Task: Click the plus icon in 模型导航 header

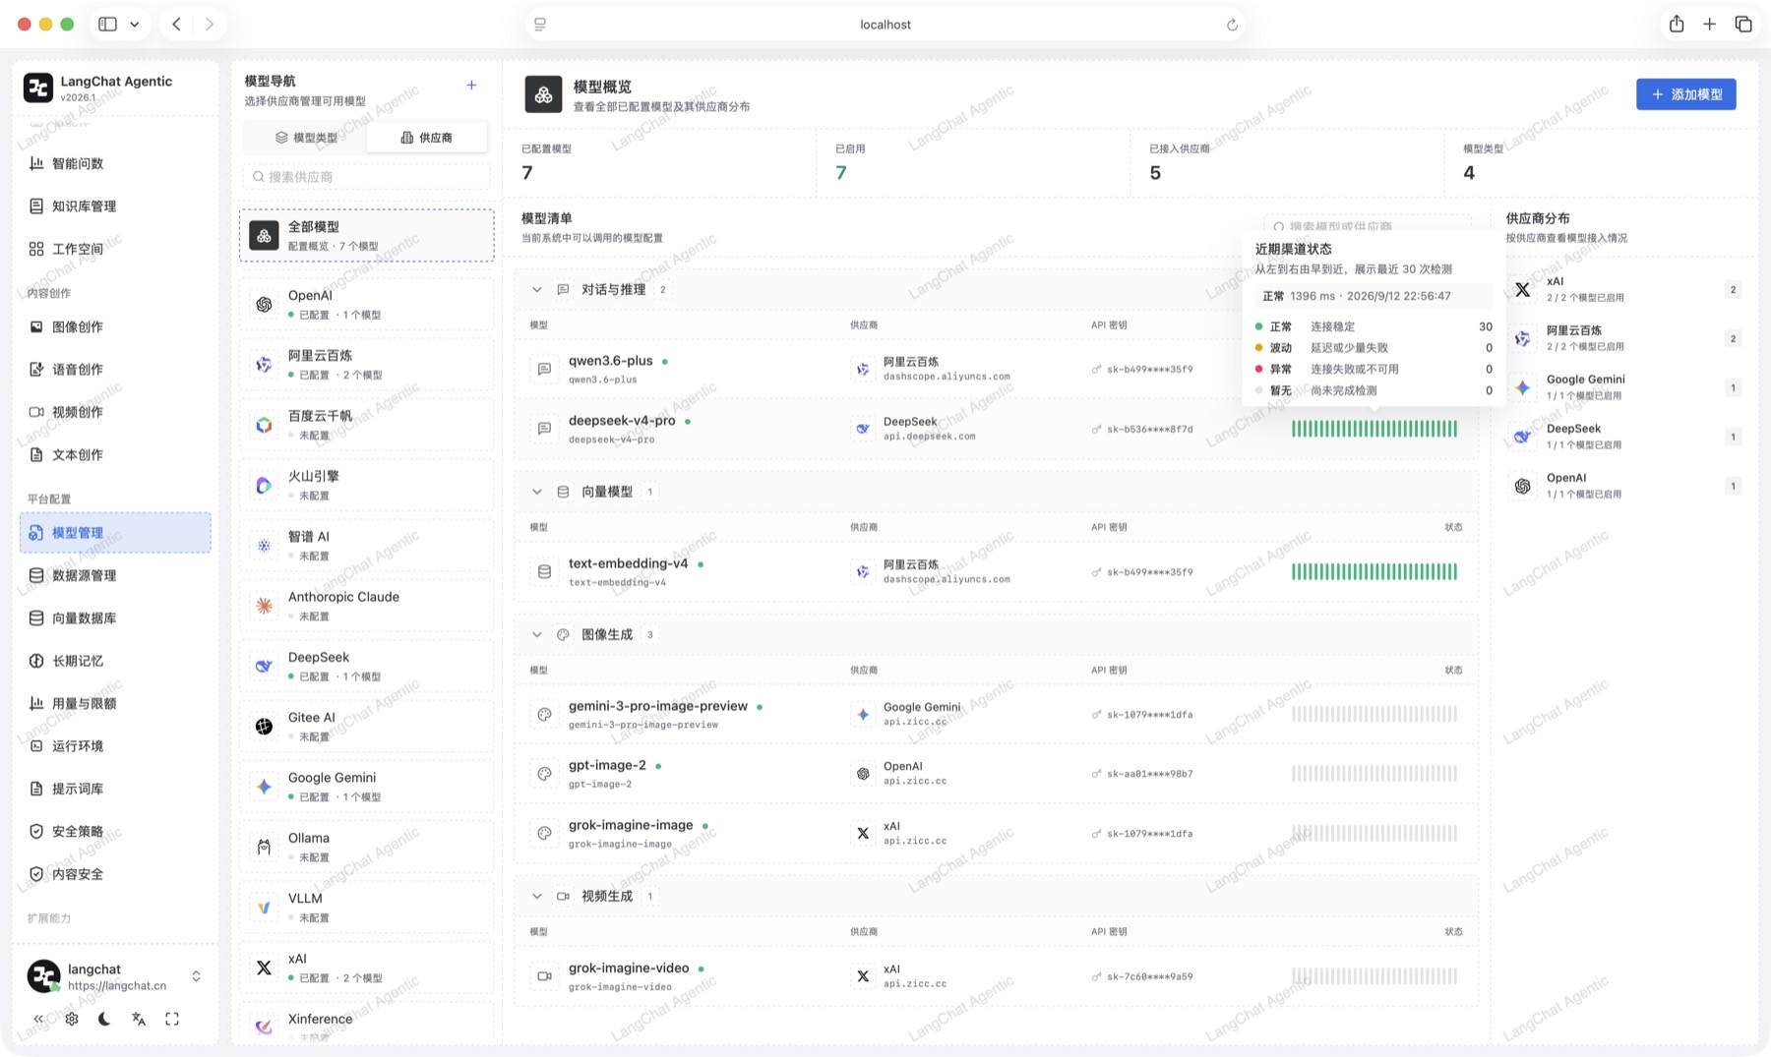Action: pyautogui.click(x=471, y=86)
